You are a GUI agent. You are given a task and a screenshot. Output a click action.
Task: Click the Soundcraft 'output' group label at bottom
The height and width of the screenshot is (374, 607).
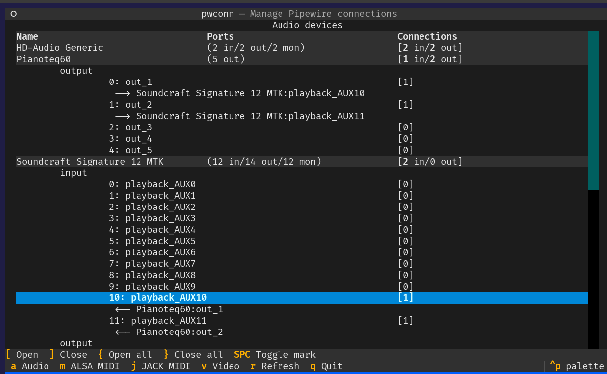tap(76, 343)
